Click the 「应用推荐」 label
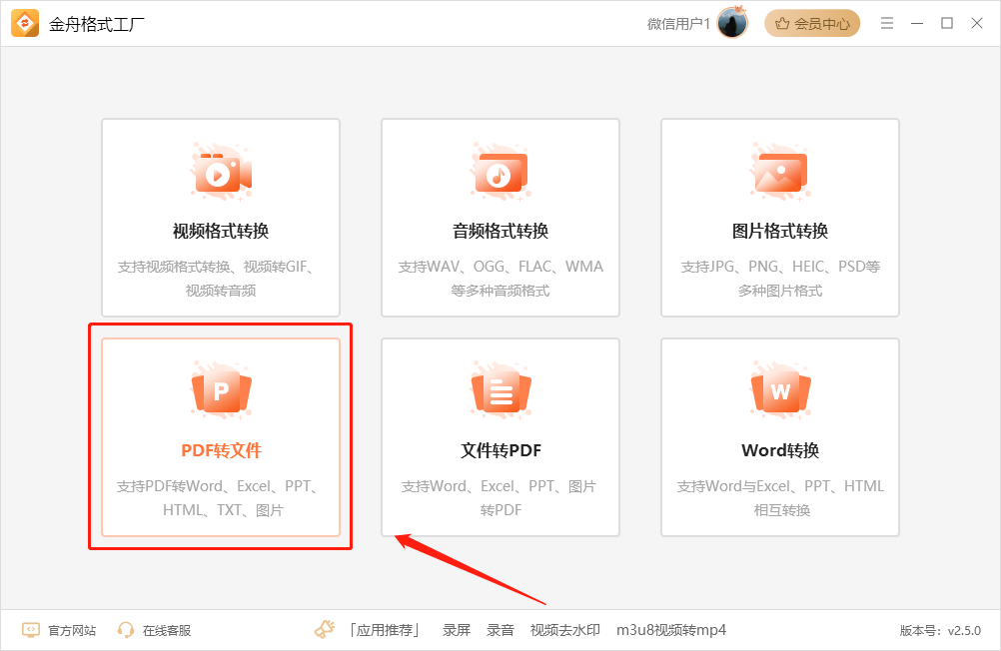Image resolution: width=1001 pixels, height=651 pixels. point(385,630)
